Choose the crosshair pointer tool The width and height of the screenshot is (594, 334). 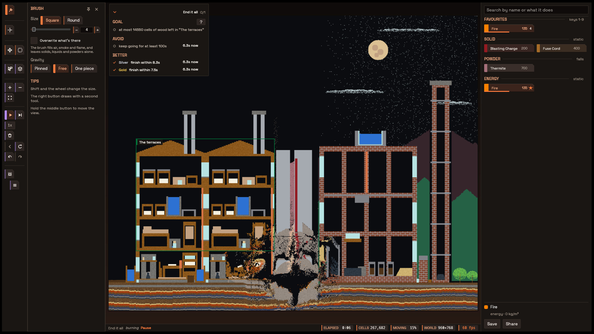coord(10,30)
